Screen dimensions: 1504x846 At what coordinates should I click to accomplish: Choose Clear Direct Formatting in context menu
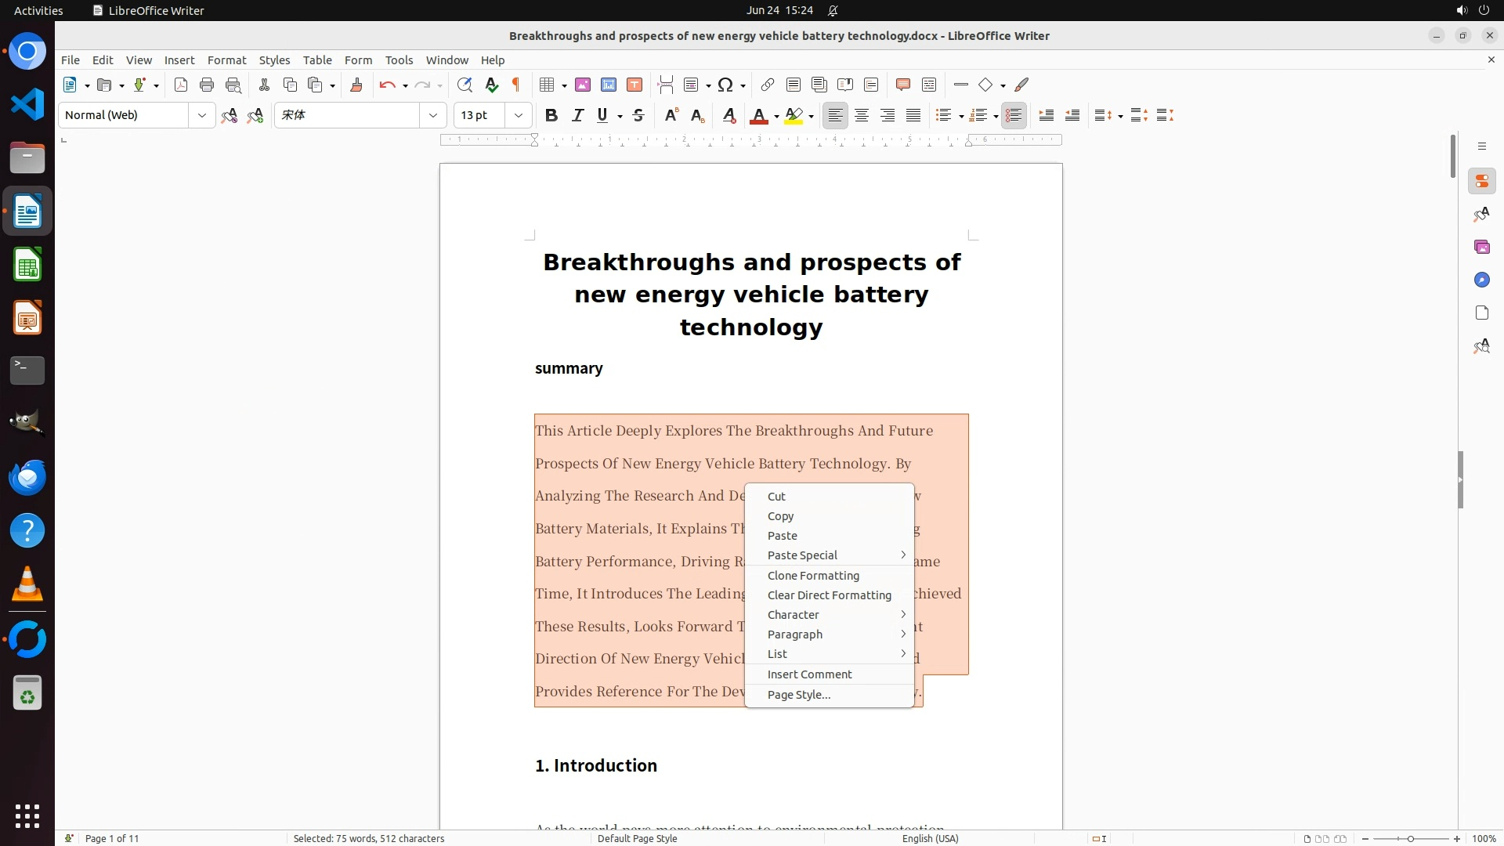pyautogui.click(x=829, y=595)
